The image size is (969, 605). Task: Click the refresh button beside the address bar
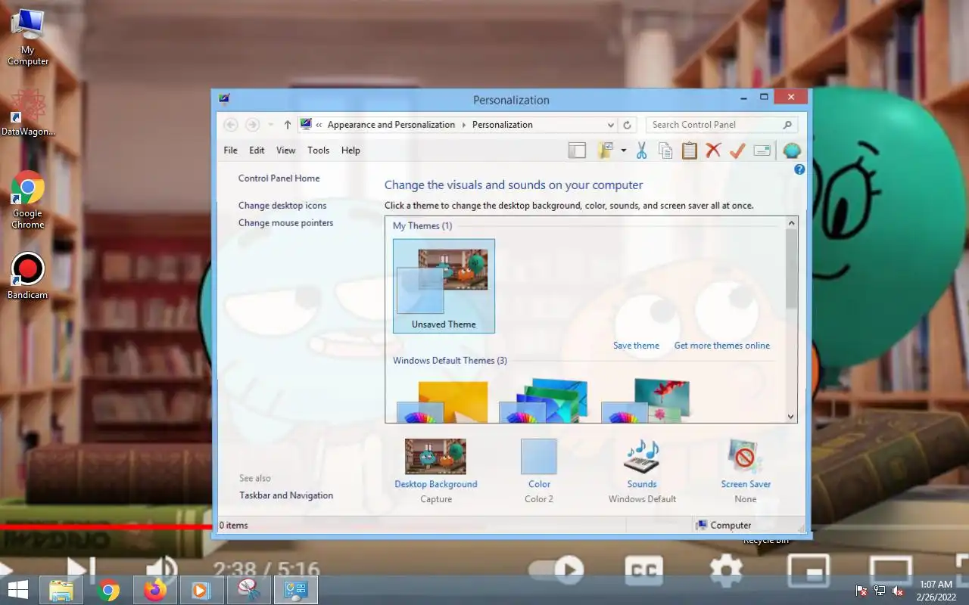point(627,125)
